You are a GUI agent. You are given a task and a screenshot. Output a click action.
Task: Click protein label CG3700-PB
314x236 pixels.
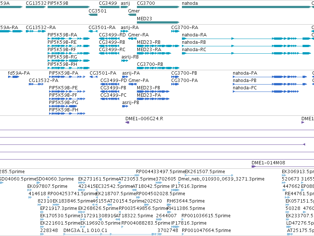pyautogui.click(x=184, y=73)
